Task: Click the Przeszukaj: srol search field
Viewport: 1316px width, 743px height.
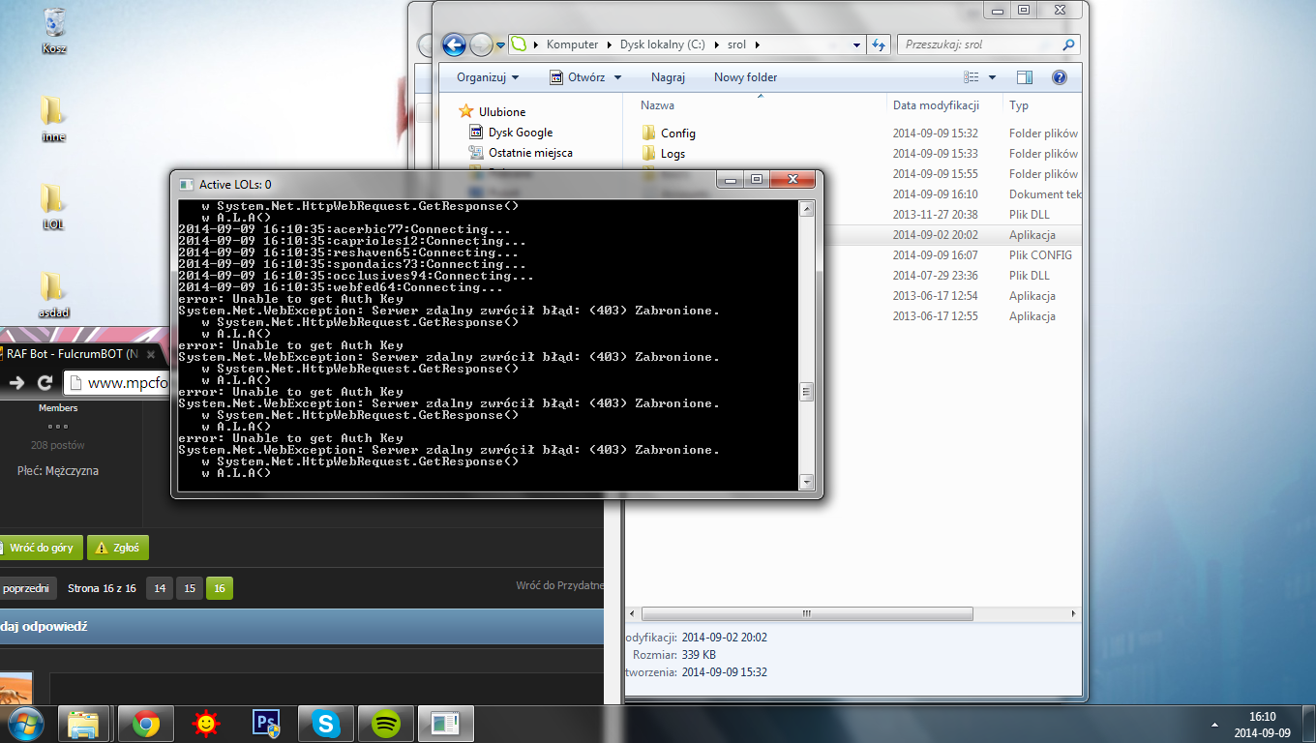Action: [987, 45]
